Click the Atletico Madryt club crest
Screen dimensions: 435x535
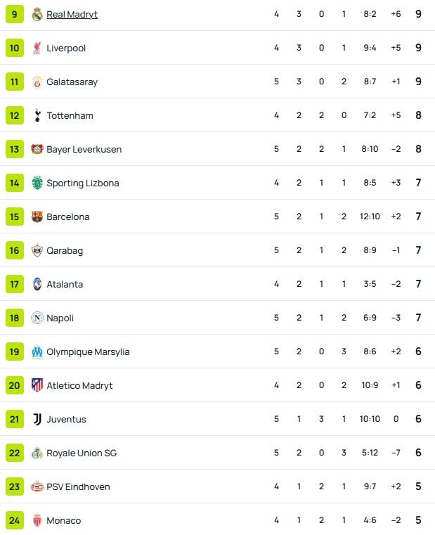(x=37, y=385)
